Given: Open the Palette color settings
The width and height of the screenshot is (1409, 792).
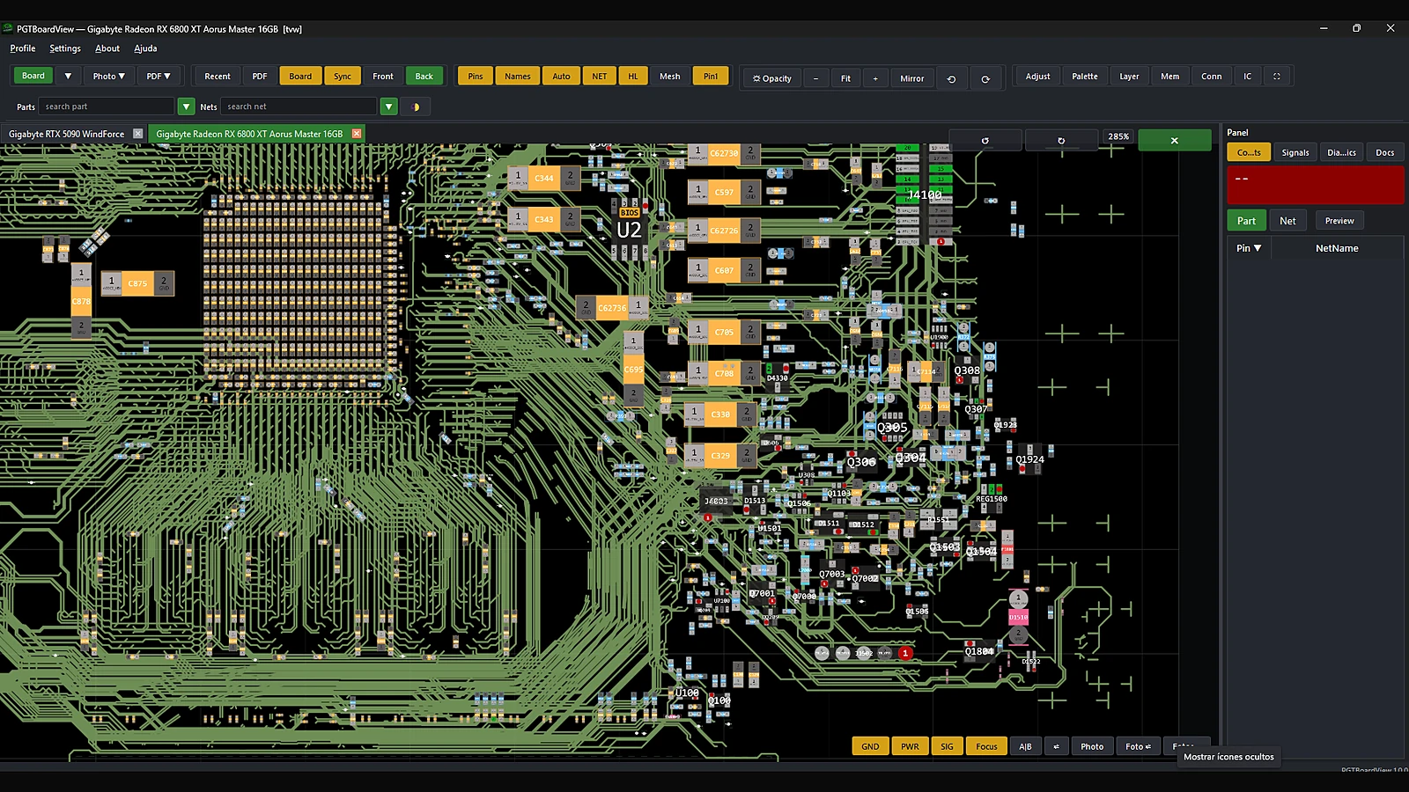Looking at the screenshot, I should tap(1085, 77).
